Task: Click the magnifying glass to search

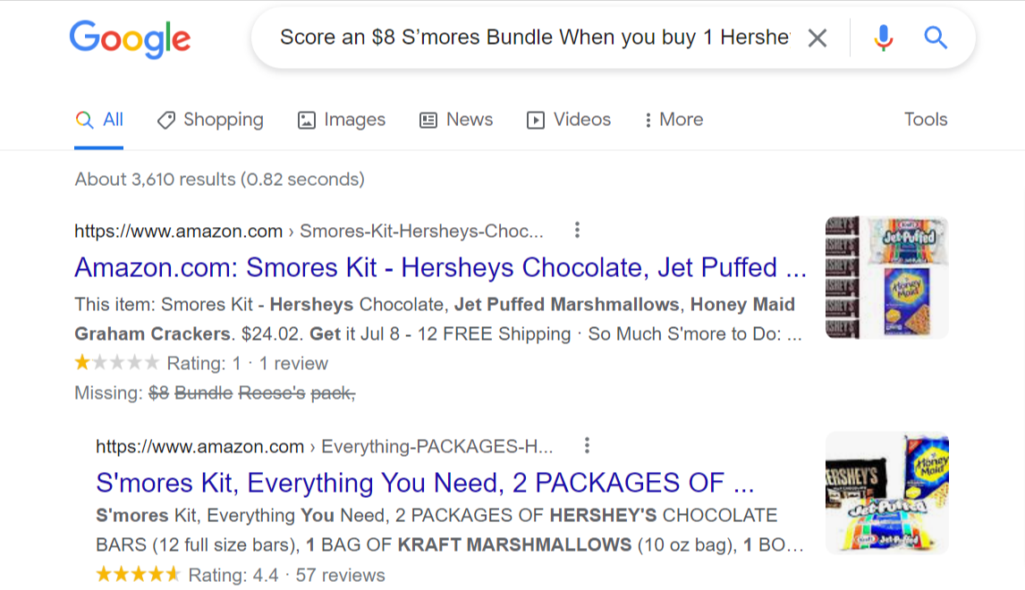Action: pyautogui.click(x=936, y=38)
